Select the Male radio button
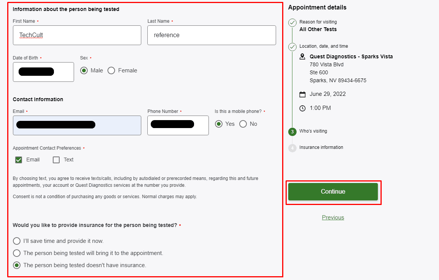 pyautogui.click(x=84, y=70)
